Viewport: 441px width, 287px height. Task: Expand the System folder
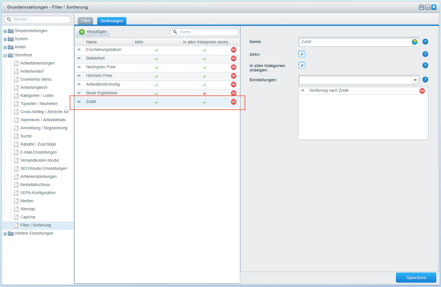click(x=5, y=39)
